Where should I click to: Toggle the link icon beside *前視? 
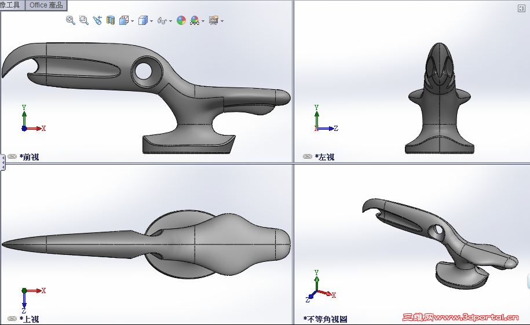click(x=12, y=156)
